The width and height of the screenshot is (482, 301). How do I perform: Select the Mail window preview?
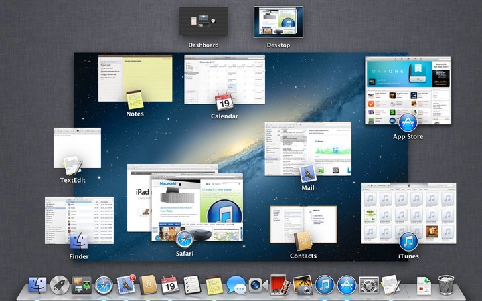308,147
